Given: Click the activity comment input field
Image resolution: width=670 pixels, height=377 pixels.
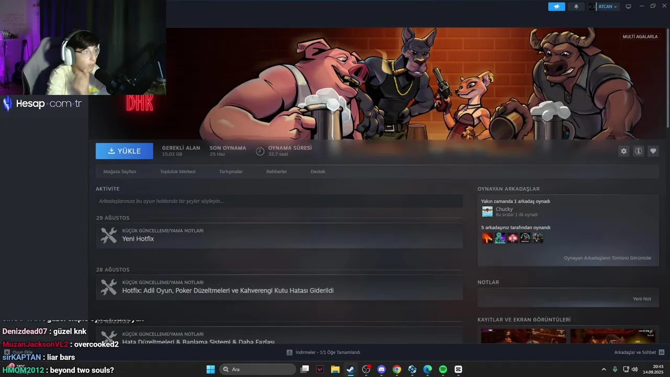Looking at the screenshot, I should pyautogui.click(x=279, y=201).
